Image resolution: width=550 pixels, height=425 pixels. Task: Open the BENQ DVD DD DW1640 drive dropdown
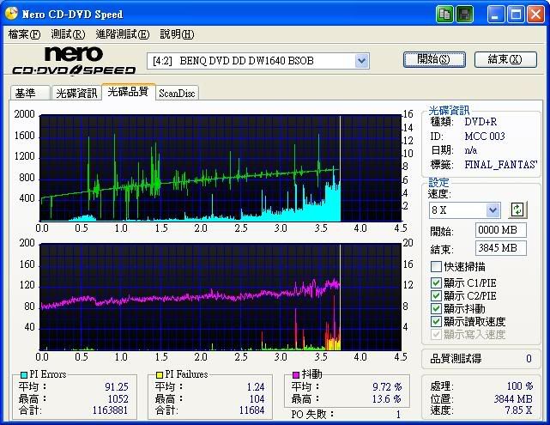pyautogui.click(x=361, y=61)
